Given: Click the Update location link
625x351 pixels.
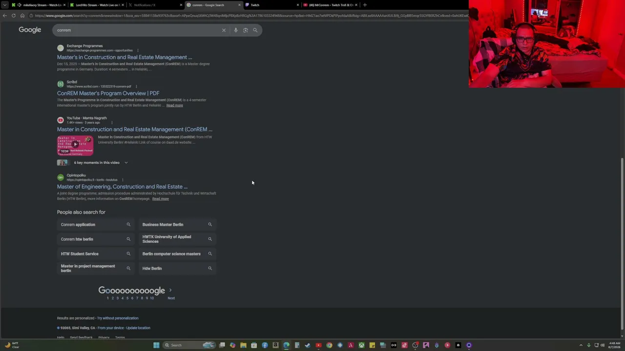Looking at the screenshot, I should click(x=138, y=328).
